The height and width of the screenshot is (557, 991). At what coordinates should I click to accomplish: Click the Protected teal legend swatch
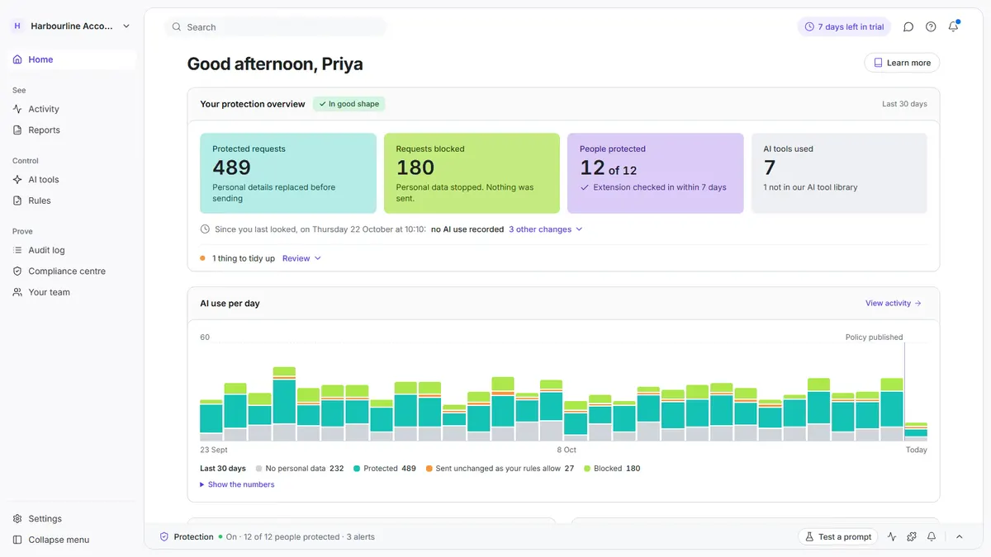click(357, 469)
